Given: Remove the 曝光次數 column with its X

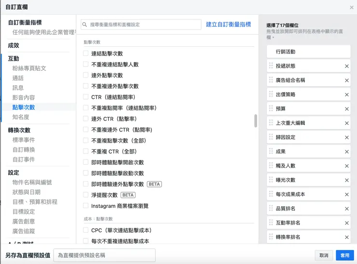Looking at the screenshot, I should [346, 180].
